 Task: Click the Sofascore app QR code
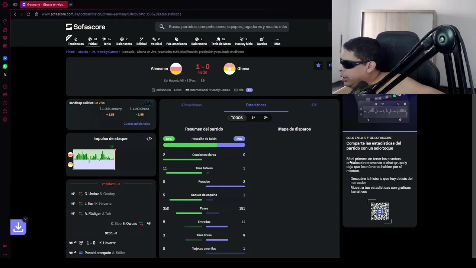[x=380, y=211]
